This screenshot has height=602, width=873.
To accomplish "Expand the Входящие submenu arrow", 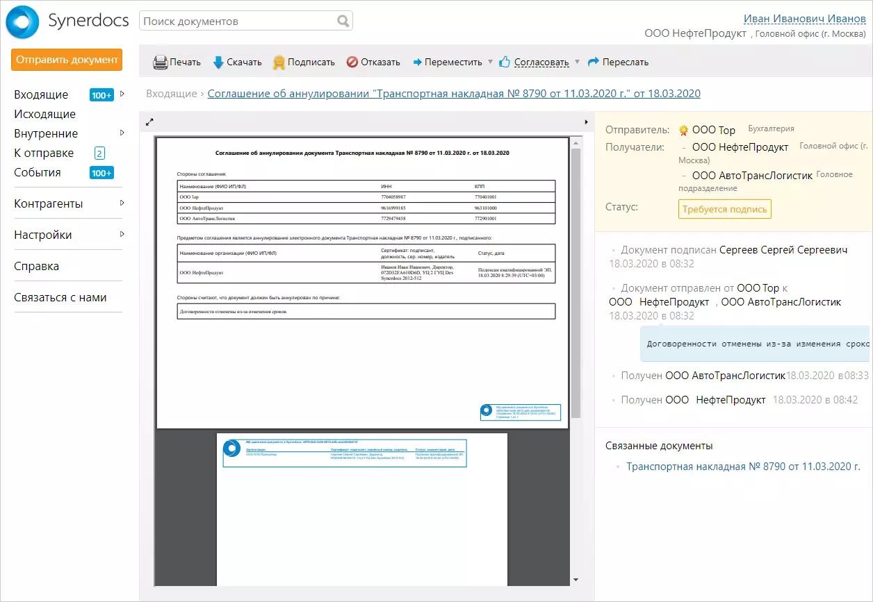I will (122, 94).
